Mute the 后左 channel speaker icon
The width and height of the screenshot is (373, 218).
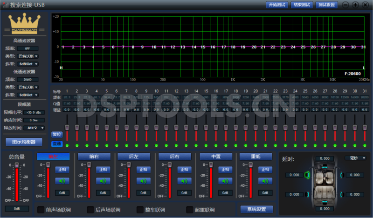click(x=143, y=181)
